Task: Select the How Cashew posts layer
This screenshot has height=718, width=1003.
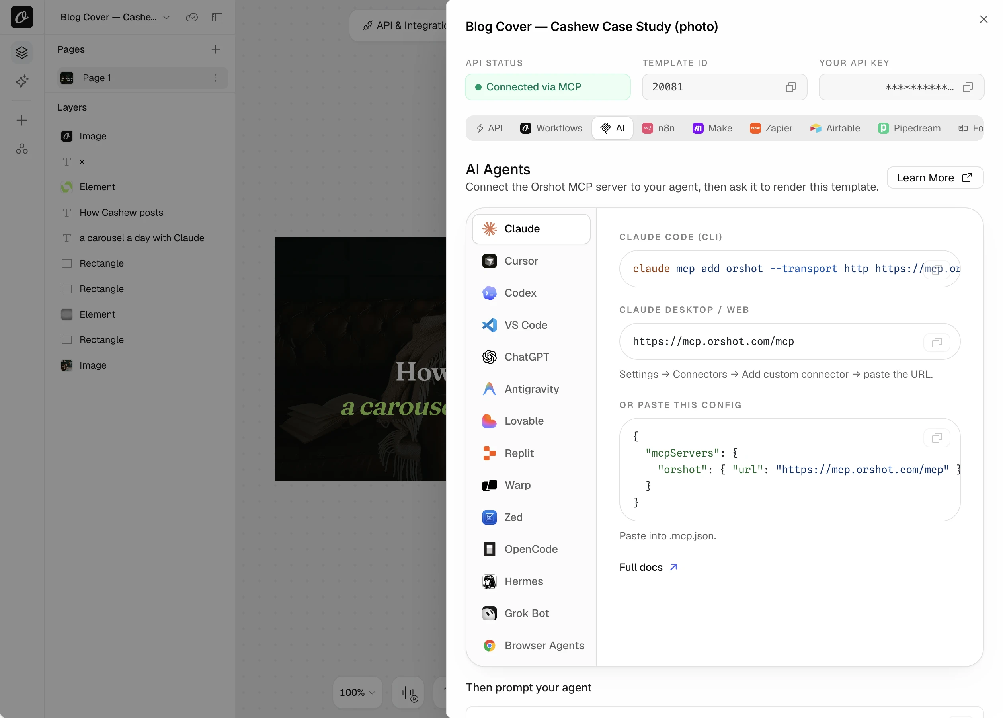Action: (142, 213)
